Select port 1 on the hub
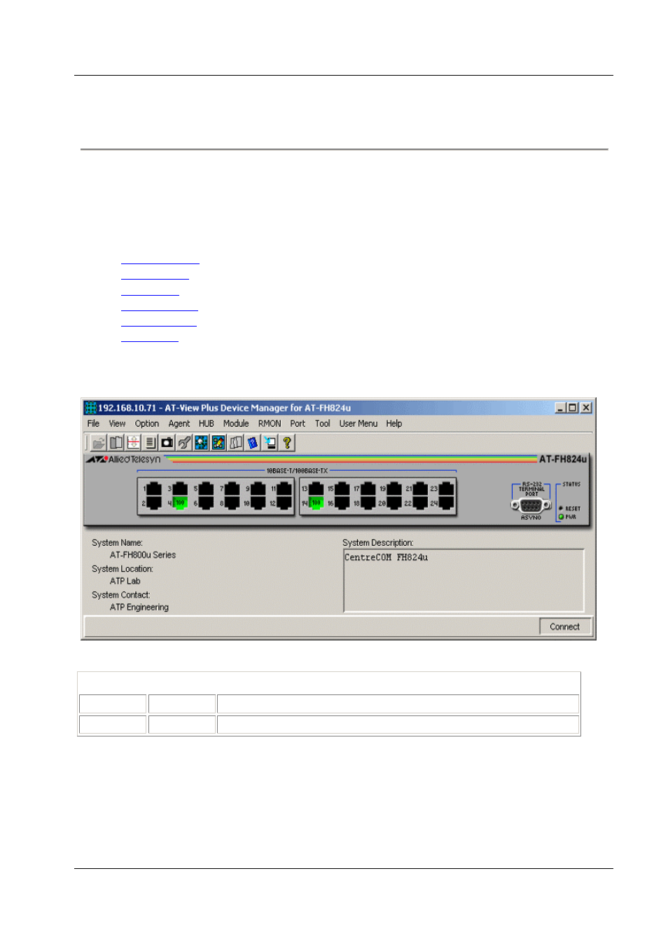Screen dimensions: 668x946 pos(154,488)
